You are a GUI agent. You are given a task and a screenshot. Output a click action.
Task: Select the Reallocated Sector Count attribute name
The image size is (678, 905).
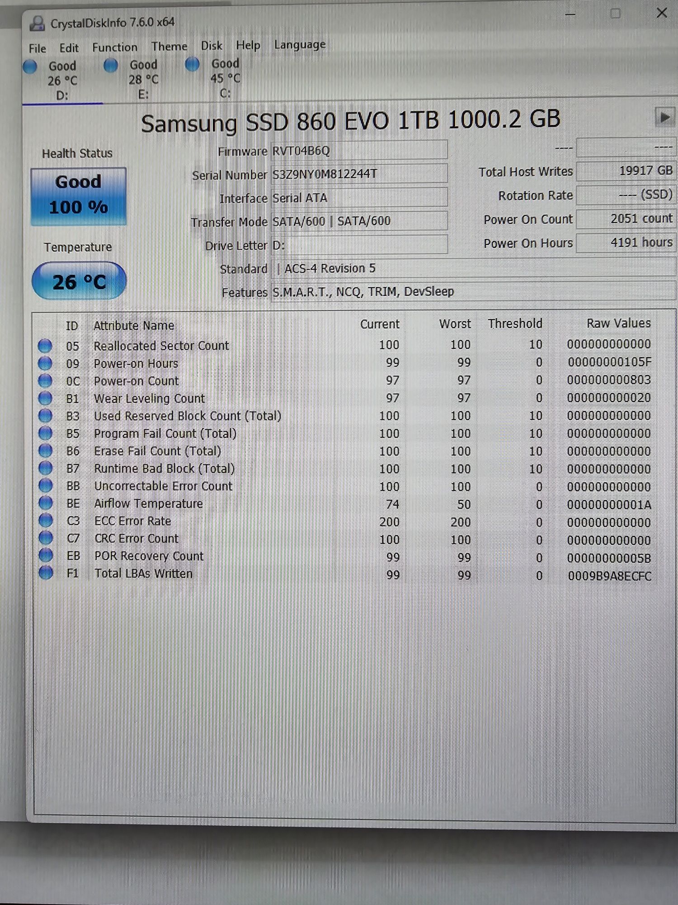click(x=161, y=346)
